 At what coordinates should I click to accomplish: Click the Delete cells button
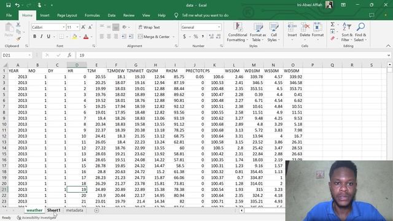[x=305, y=32]
